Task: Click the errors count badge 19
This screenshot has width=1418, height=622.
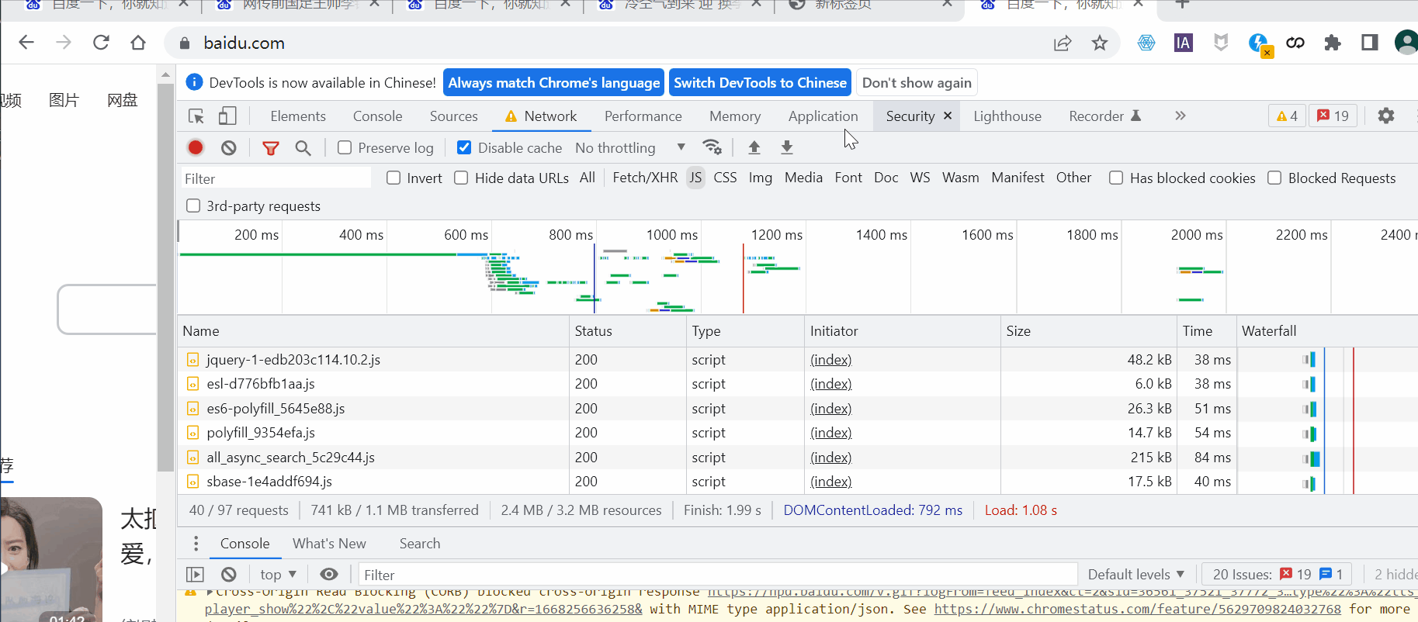Action: point(1333,116)
